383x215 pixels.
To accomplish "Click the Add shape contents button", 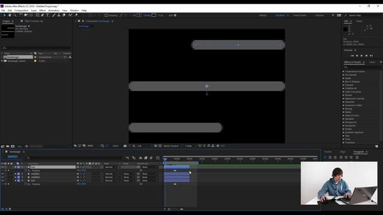I will (175, 16).
